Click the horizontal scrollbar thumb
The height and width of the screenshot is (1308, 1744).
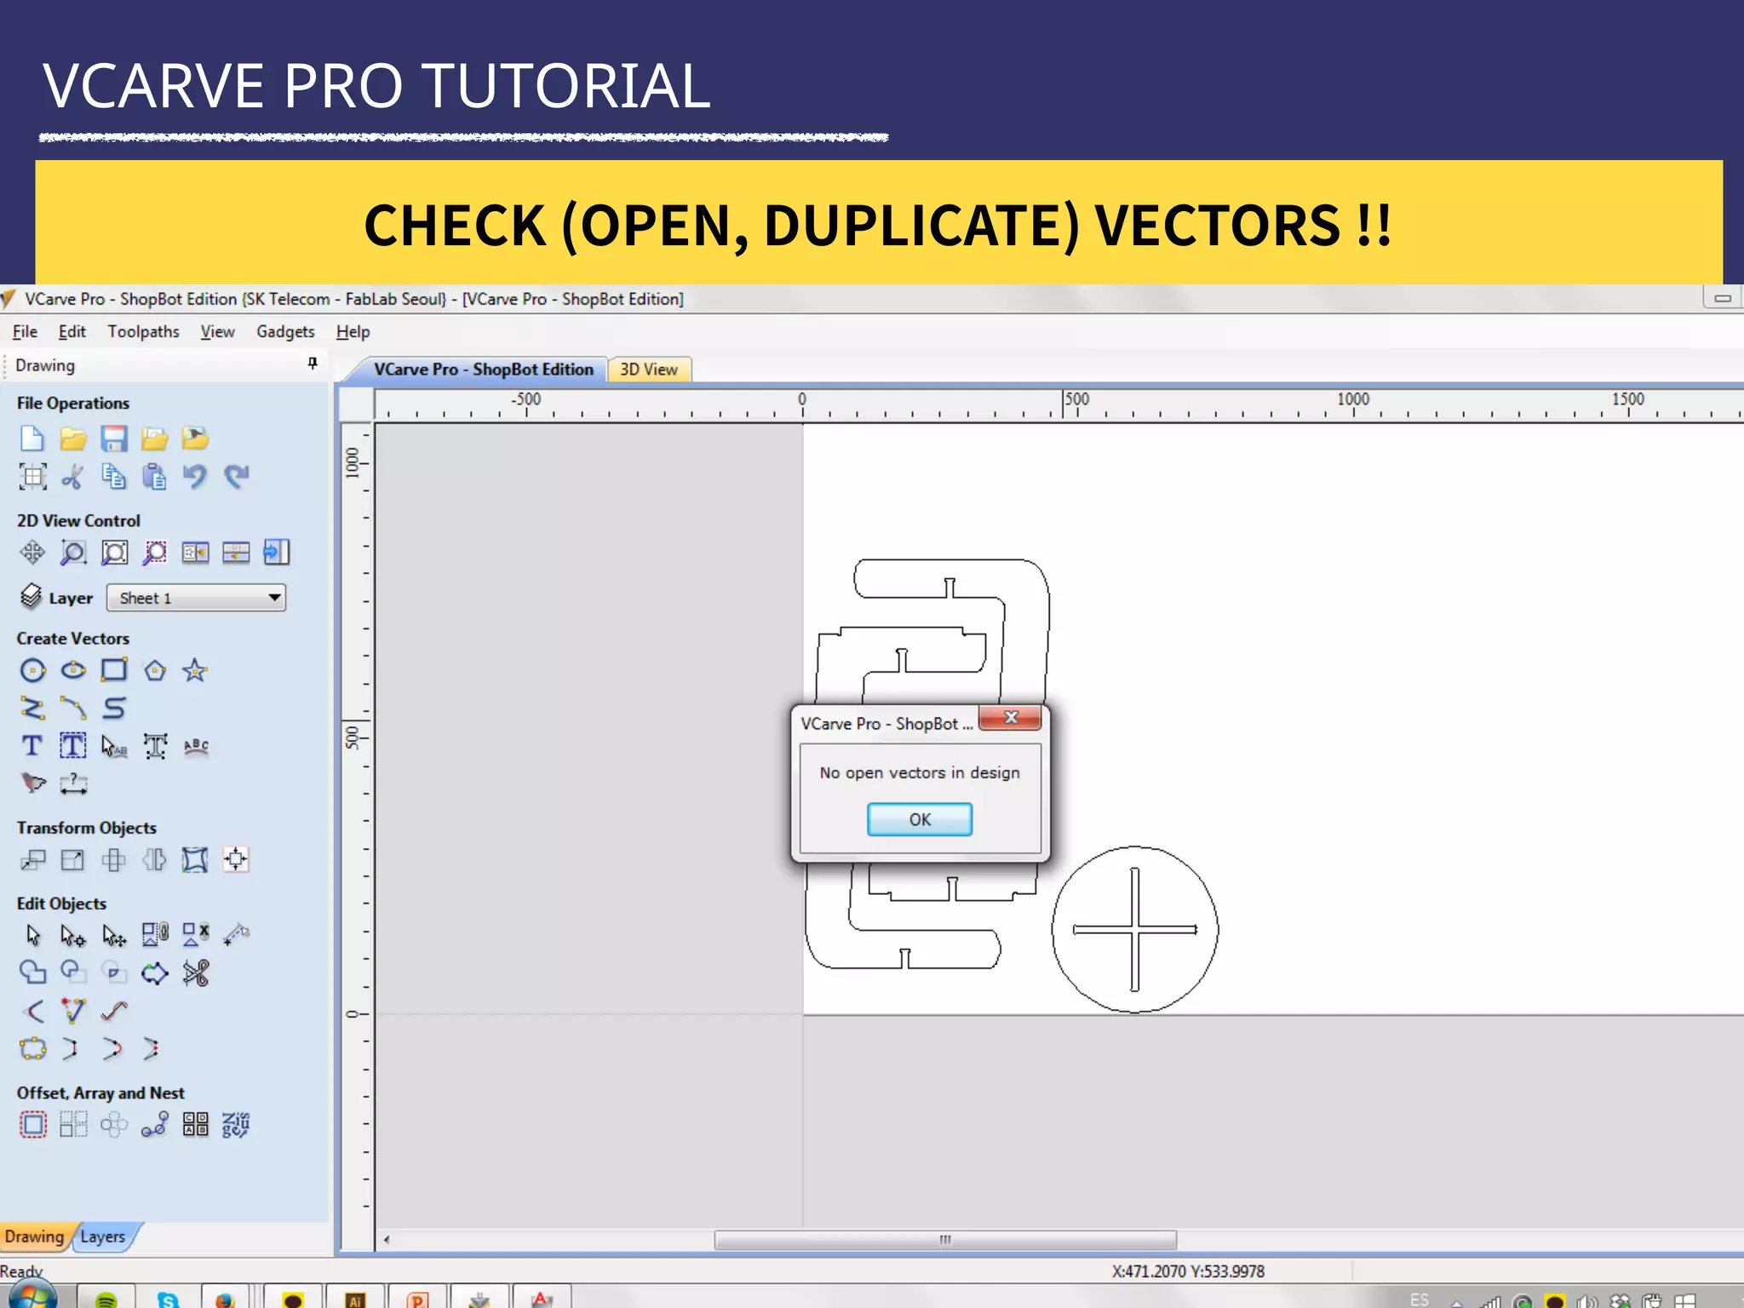point(945,1240)
